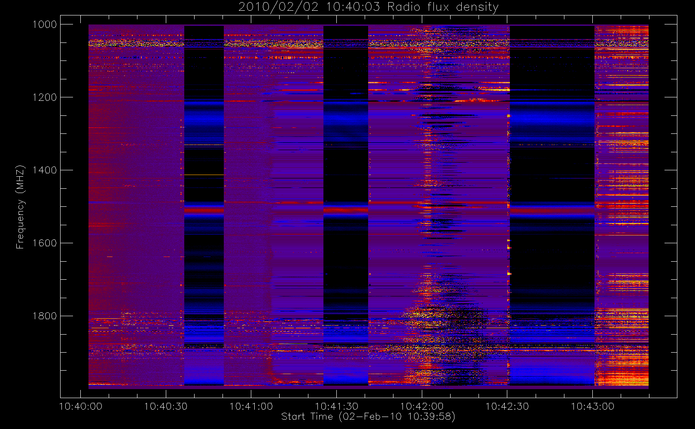Click the 10:42:30 time tick label
Viewport: 695px width, 429px height.
click(507, 406)
